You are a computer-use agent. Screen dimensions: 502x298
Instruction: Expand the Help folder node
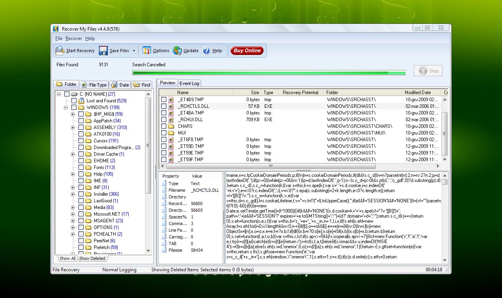tap(73, 174)
